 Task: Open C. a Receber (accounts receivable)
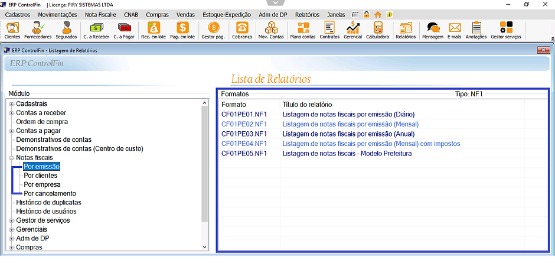pos(96,30)
